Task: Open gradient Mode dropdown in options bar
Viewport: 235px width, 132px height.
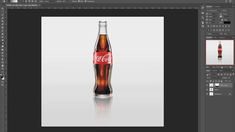Action: [x=50, y=1]
